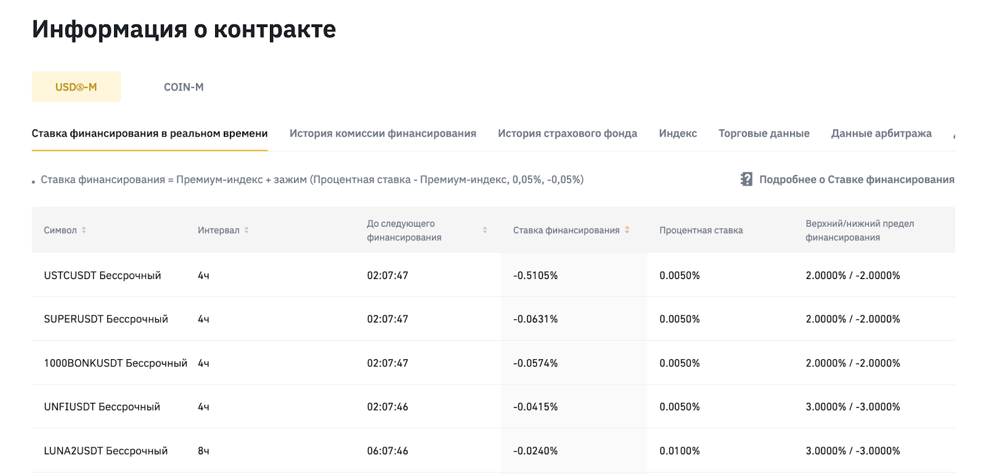Select 1000BONKUSDT Бессрочный contract
Screen dimensions: 986x475
coord(115,363)
